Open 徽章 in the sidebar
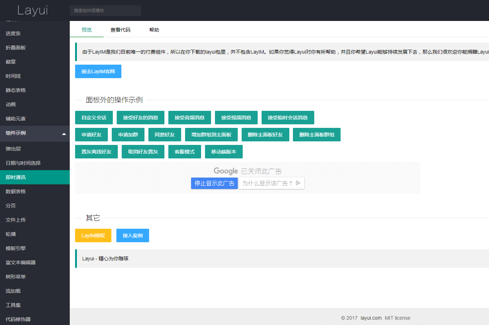Screen dimensions: 489x325 pos(35,62)
